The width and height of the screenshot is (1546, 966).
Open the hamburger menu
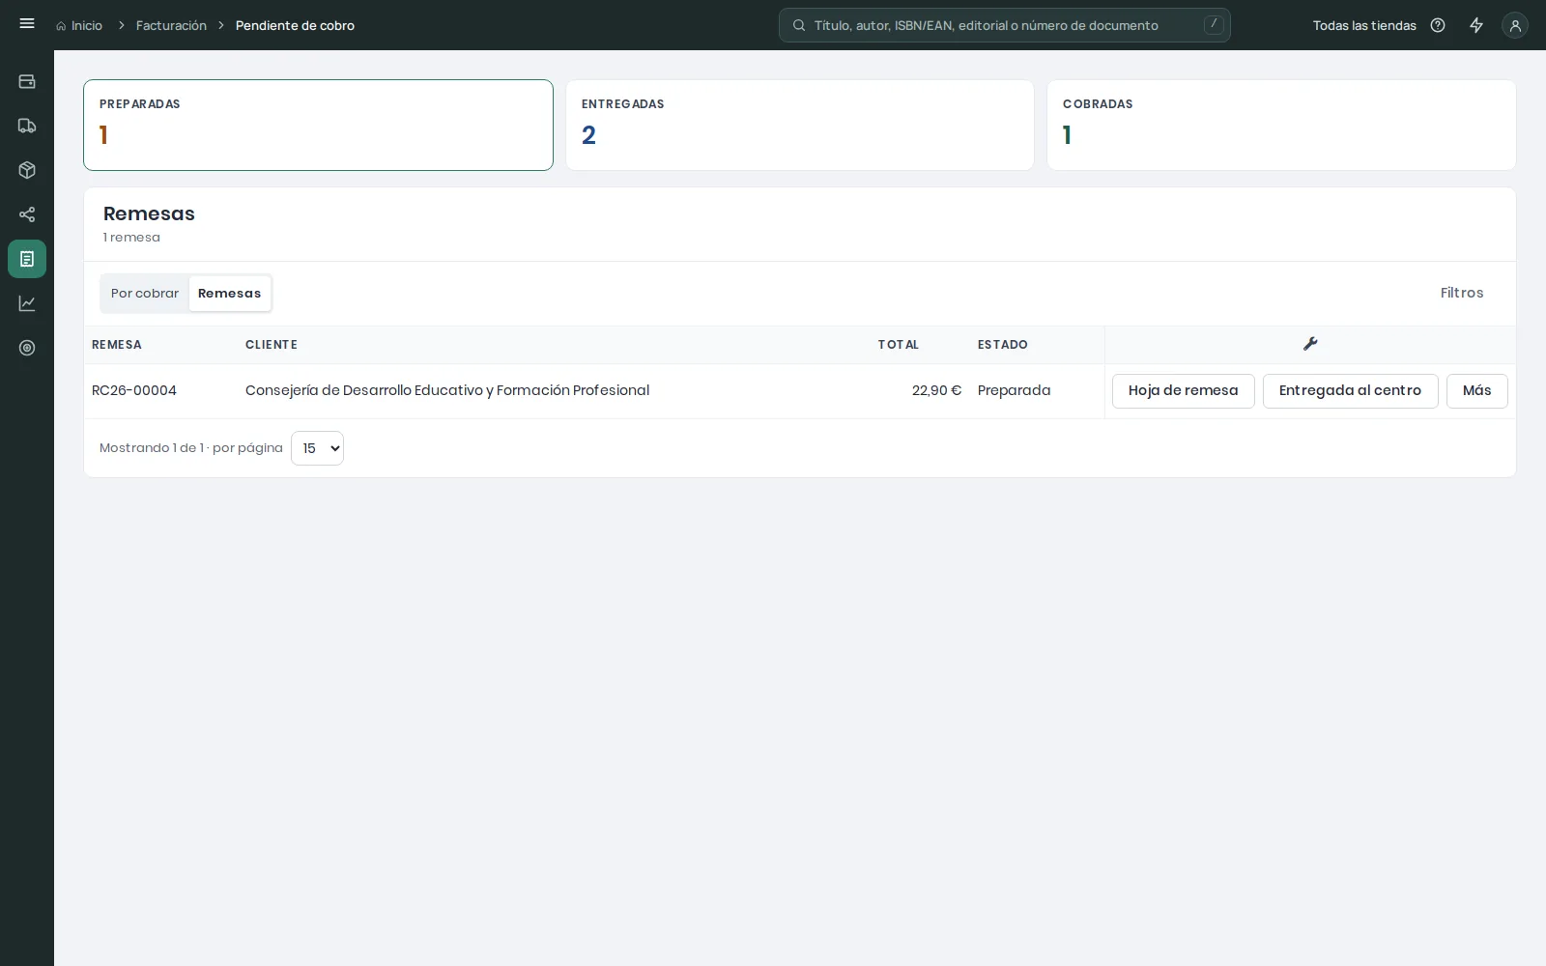click(x=27, y=24)
